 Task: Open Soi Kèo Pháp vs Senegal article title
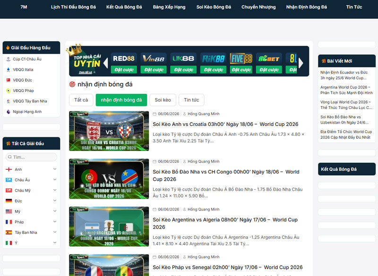coord(228,268)
